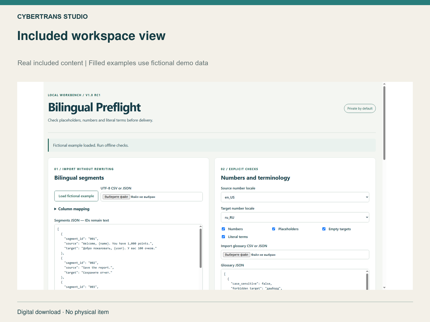Disable the Empty targets checkbox
This screenshot has width=430, height=322.
[324, 229]
